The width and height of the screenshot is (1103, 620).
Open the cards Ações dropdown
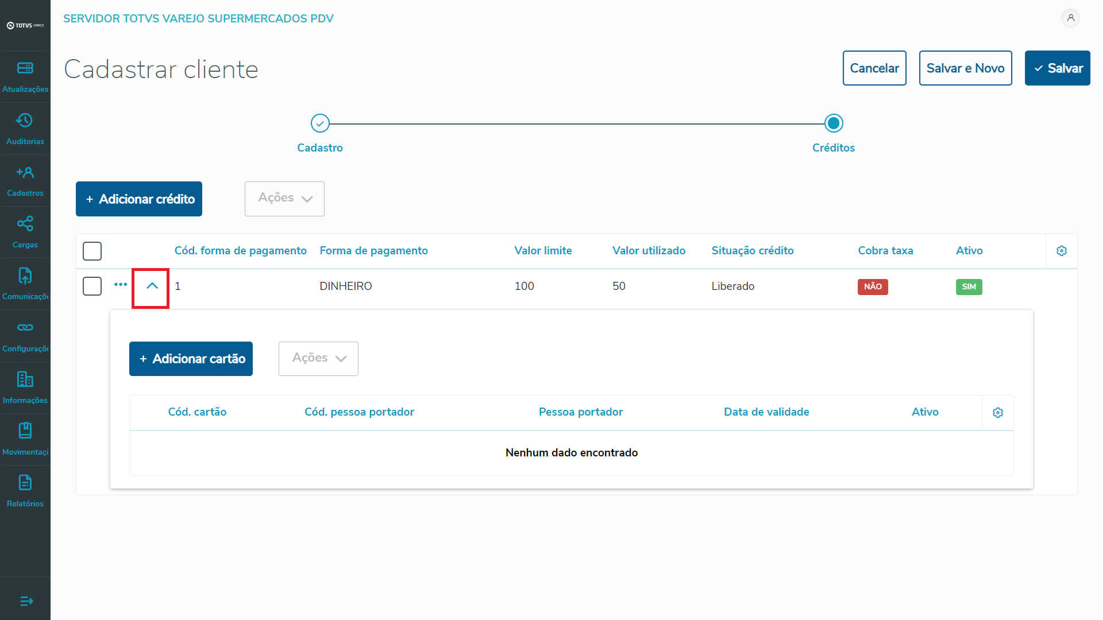pos(318,359)
